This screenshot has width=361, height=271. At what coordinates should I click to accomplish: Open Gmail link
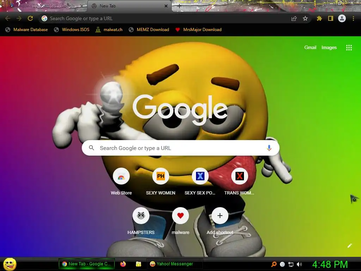click(x=310, y=48)
